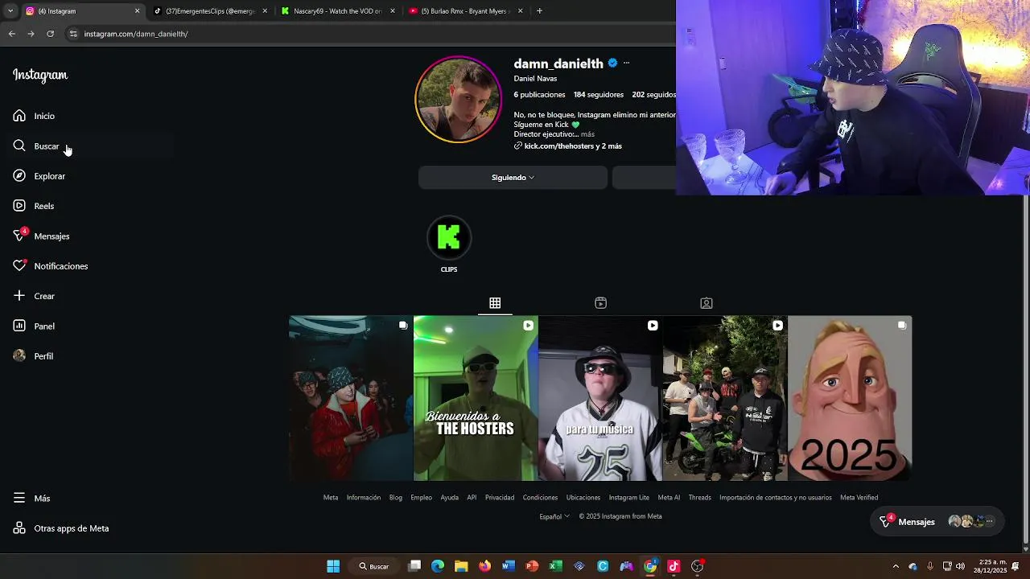Open the Privacidad footer link

(x=500, y=498)
